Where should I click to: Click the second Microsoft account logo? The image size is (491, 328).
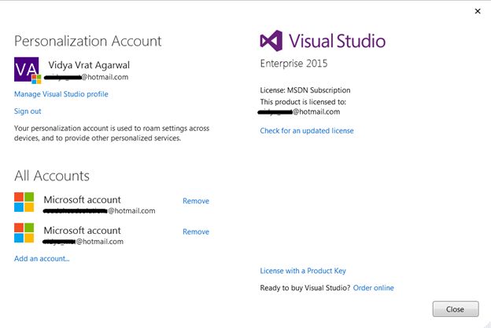coord(24,232)
